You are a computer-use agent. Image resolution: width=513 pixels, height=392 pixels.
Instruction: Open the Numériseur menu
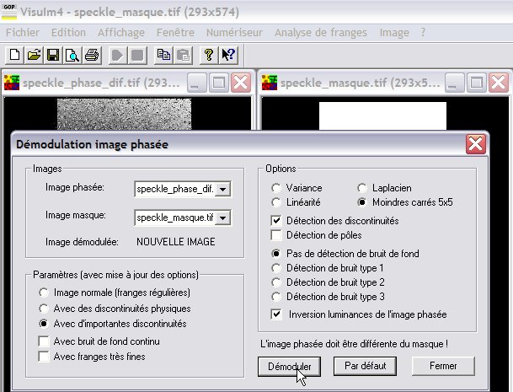click(x=234, y=32)
